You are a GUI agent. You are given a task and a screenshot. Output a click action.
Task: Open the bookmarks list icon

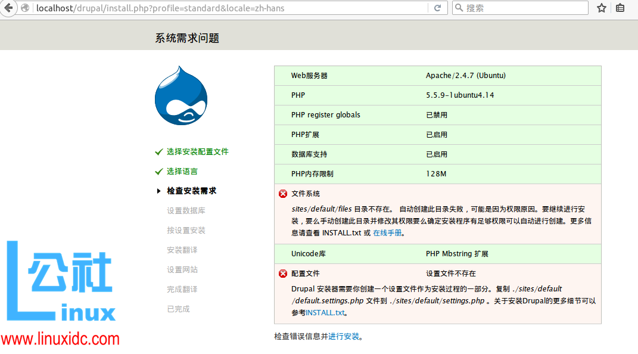620,8
